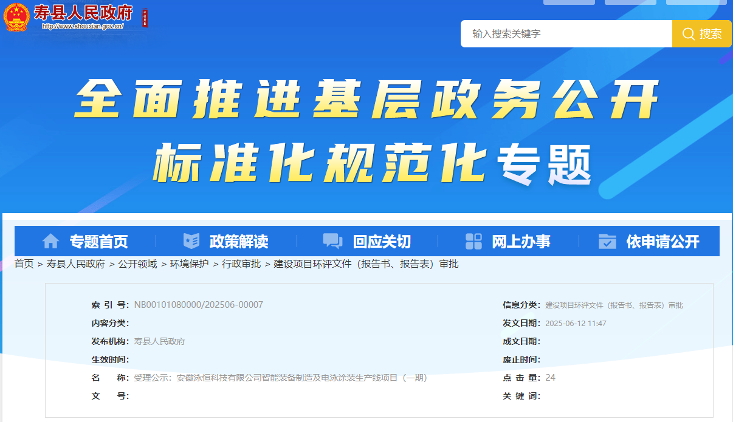The height and width of the screenshot is (422, 733).
Task: Go to 网上办事 navigation item
Action: (x=521, y=242)
